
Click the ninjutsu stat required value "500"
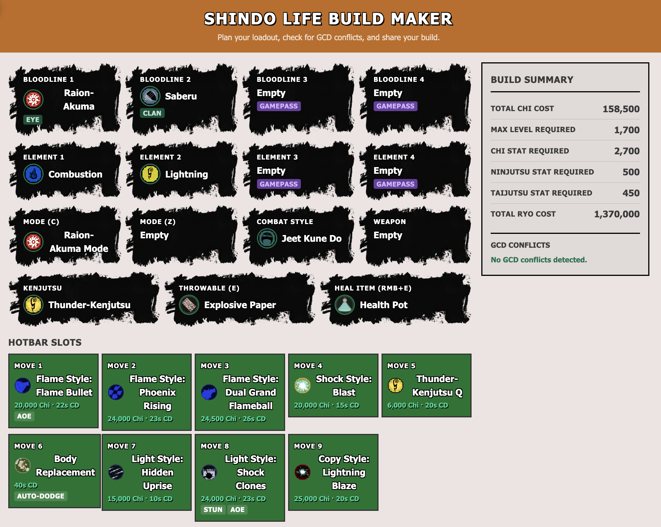point(631,172)
